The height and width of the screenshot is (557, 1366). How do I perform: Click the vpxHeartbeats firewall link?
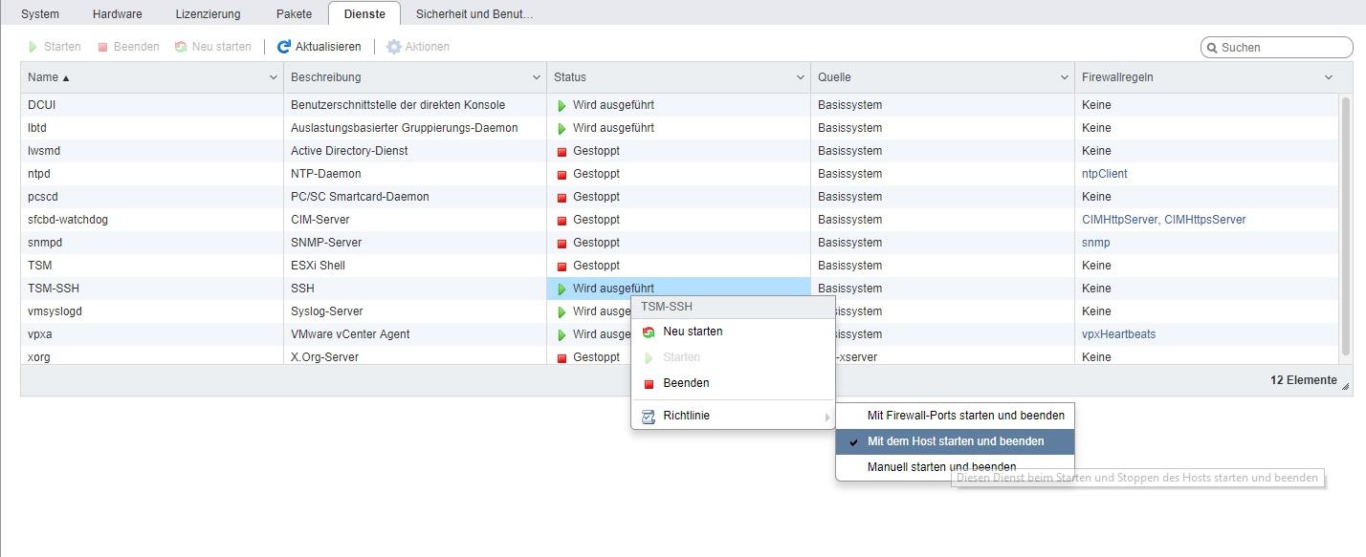tap(1118, 334)
